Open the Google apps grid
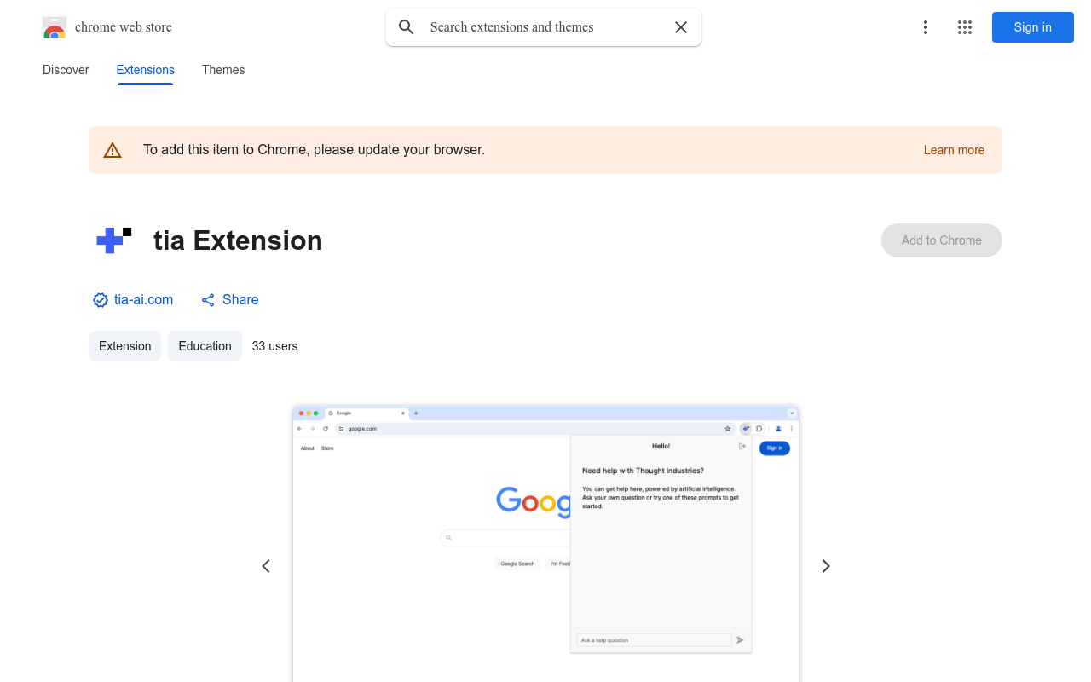1091x682 pixels. [965, 27]
